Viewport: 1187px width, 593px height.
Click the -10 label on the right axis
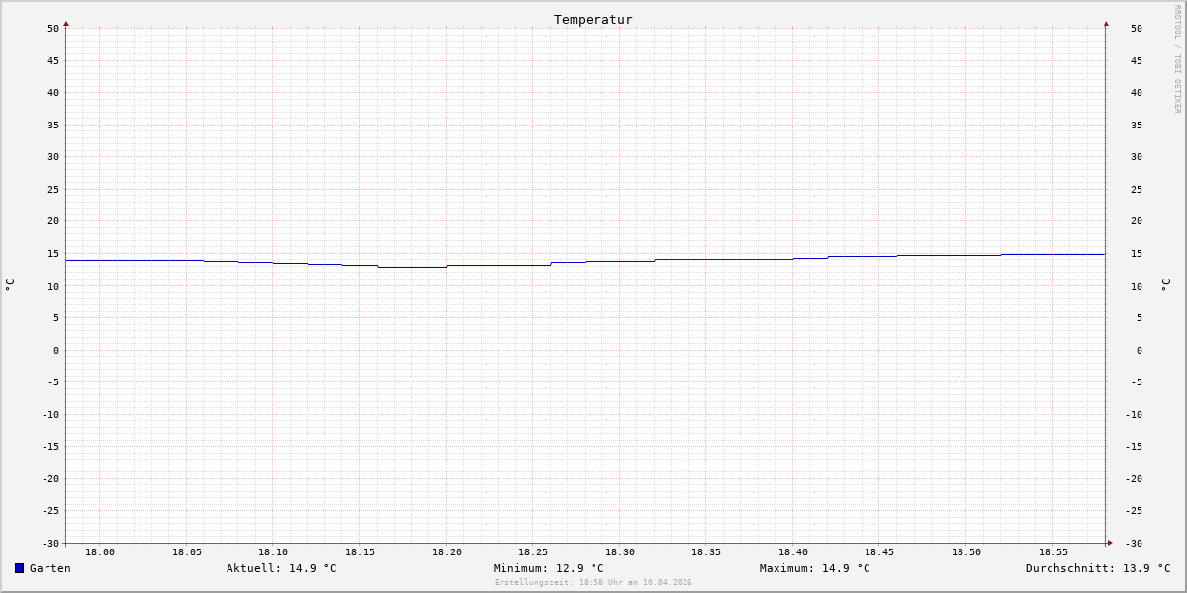[1134, 414]
